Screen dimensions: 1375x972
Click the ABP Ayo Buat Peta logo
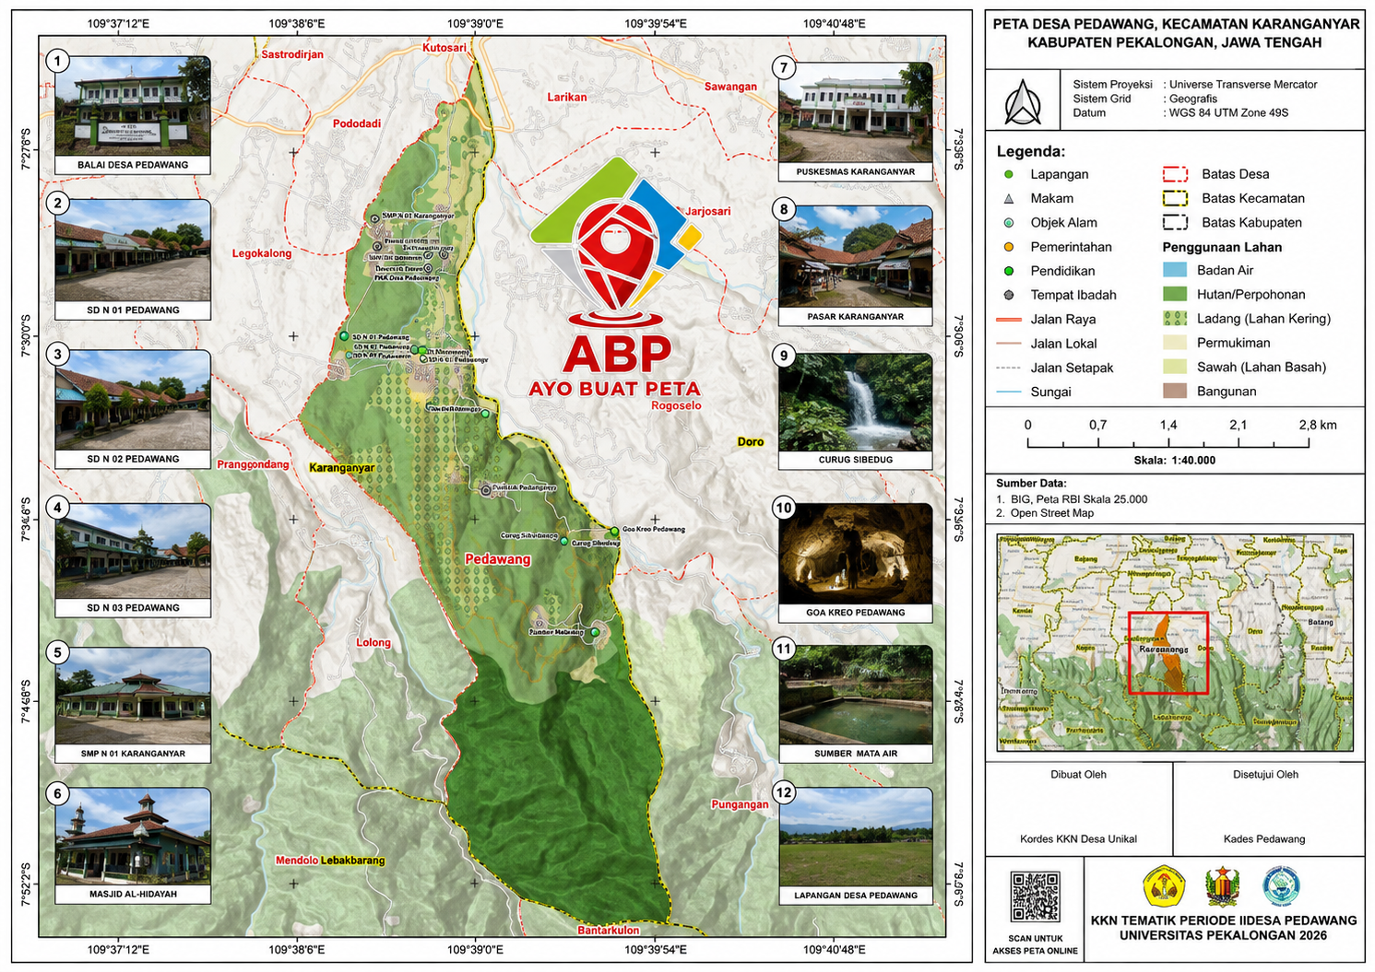615,278
